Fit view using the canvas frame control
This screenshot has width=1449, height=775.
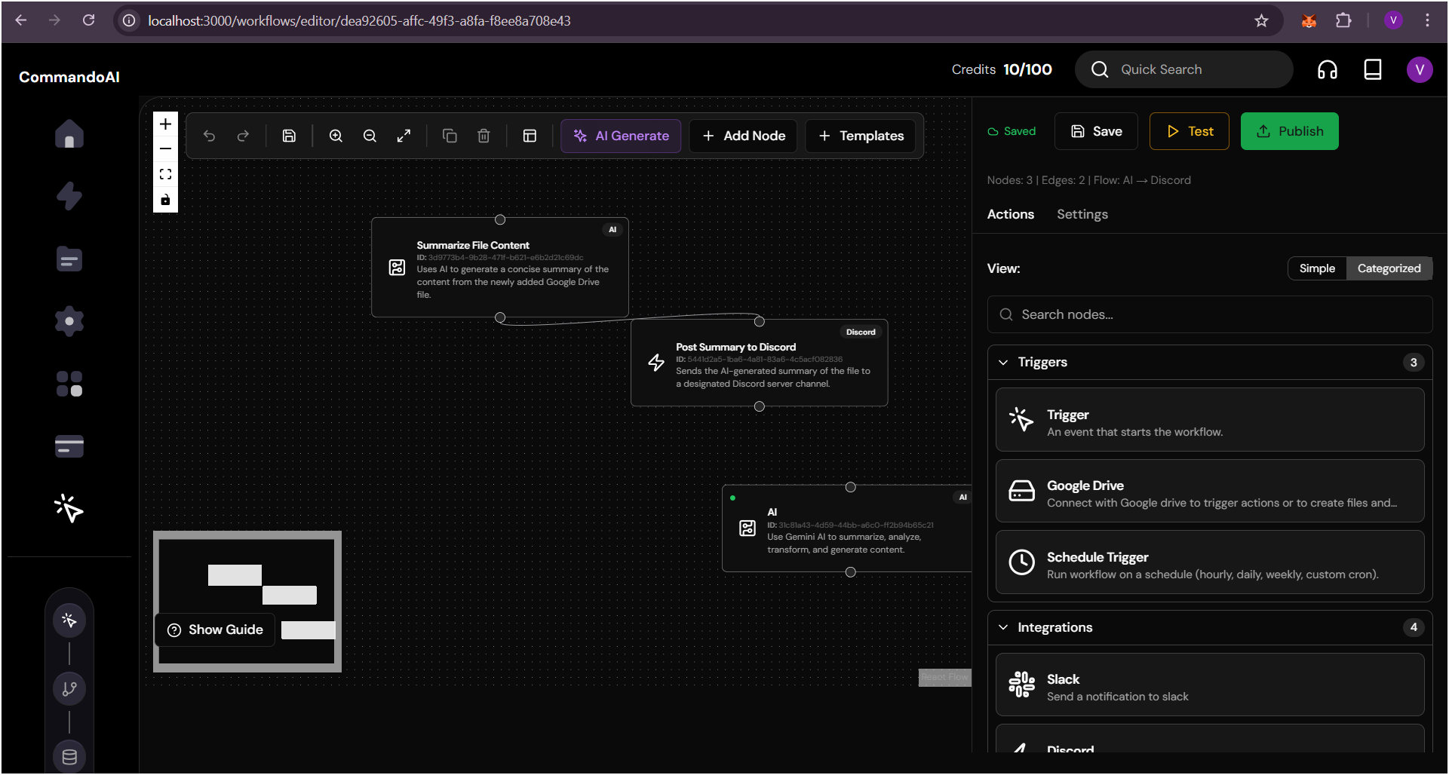[x=165, y=174]
